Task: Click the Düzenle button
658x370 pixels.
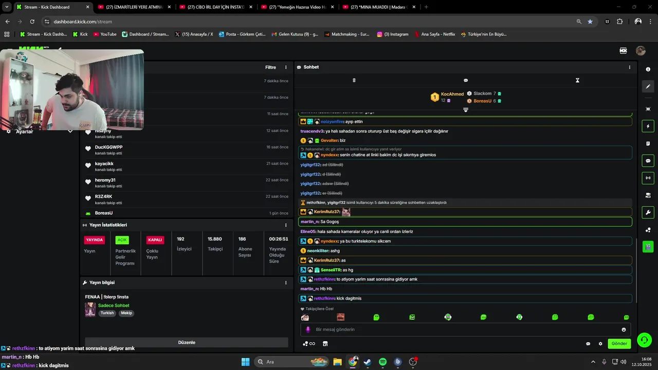Action: point(187,342)
